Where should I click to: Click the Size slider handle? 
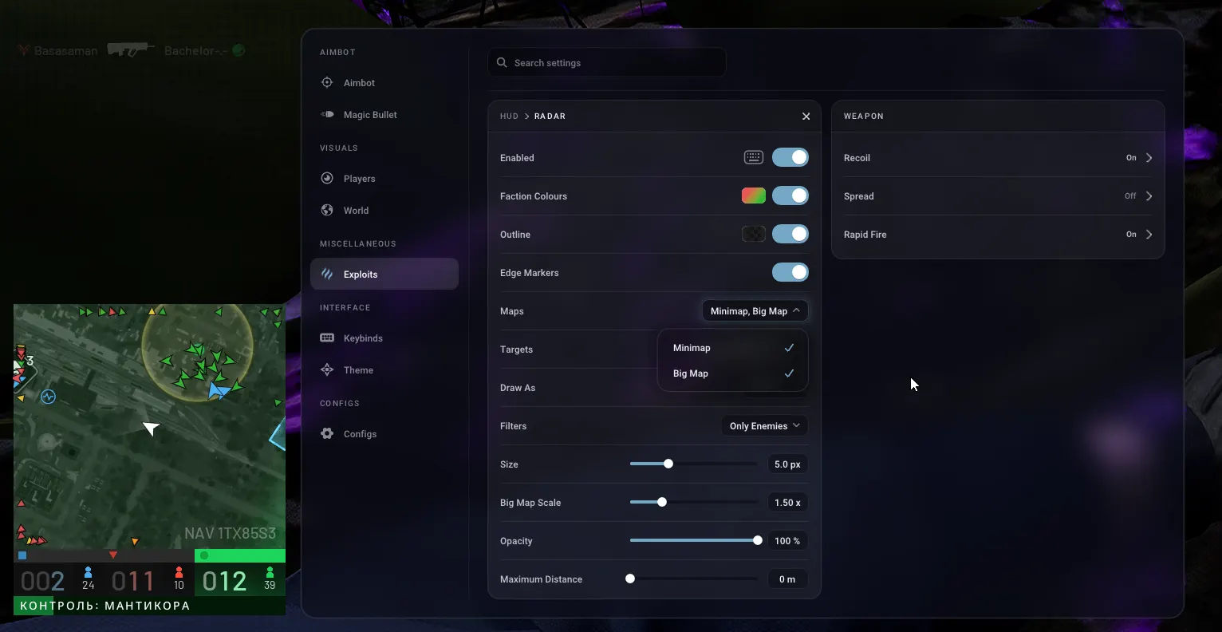668,464
